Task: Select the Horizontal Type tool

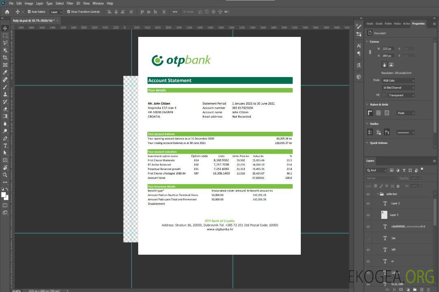Action: pos(5,146)
